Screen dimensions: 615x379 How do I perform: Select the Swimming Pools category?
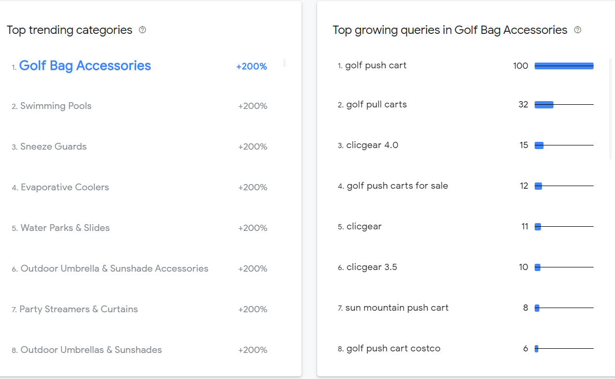56,106
